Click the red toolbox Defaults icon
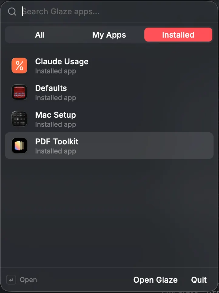Screen dimensions: 219x293 tap(19, 92)
